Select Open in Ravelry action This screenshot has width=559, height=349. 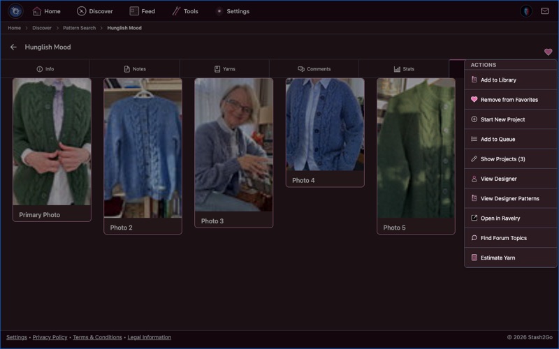[511, 218]
